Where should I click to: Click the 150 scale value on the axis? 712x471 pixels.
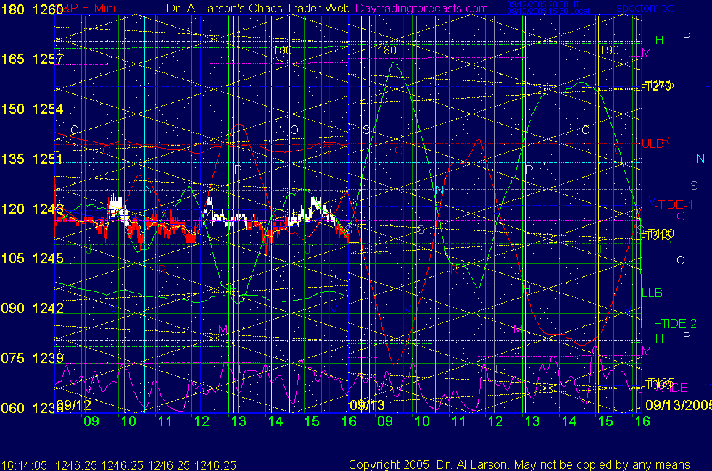pyautogui.click(x=13, y=109)
